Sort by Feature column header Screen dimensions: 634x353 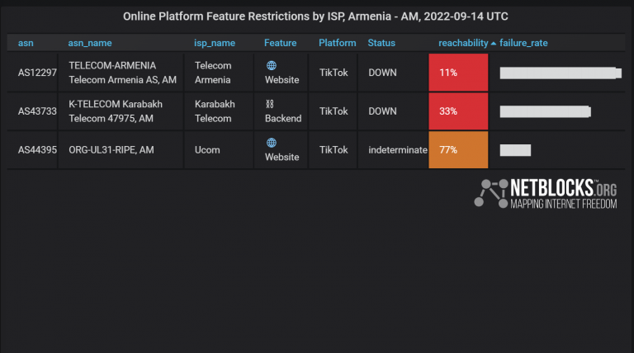pos(281,43)
